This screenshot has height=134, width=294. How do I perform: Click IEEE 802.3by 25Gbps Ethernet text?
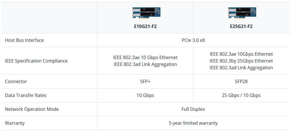[241, 61]
